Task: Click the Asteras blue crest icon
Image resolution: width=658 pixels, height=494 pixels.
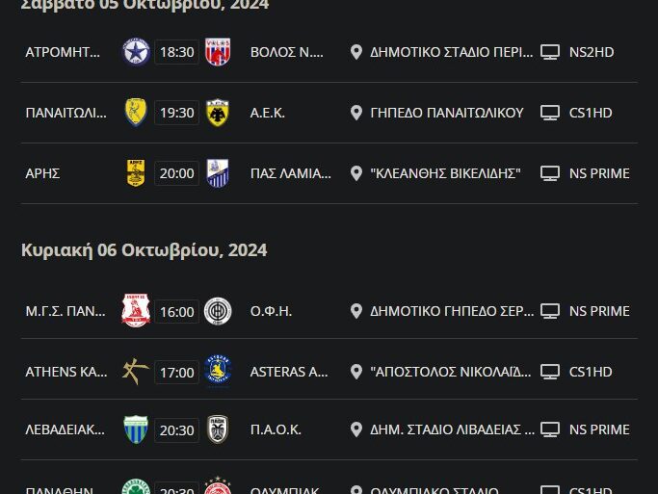Action: click(x=218, y=371)
